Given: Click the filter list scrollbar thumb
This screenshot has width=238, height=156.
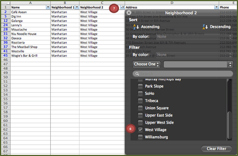Looking at the screenshot, I should [x=229, y=125].
